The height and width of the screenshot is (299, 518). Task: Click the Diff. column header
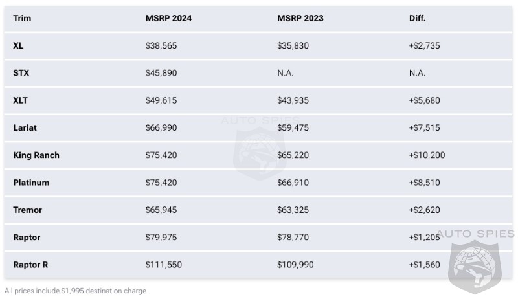point(417,18)
